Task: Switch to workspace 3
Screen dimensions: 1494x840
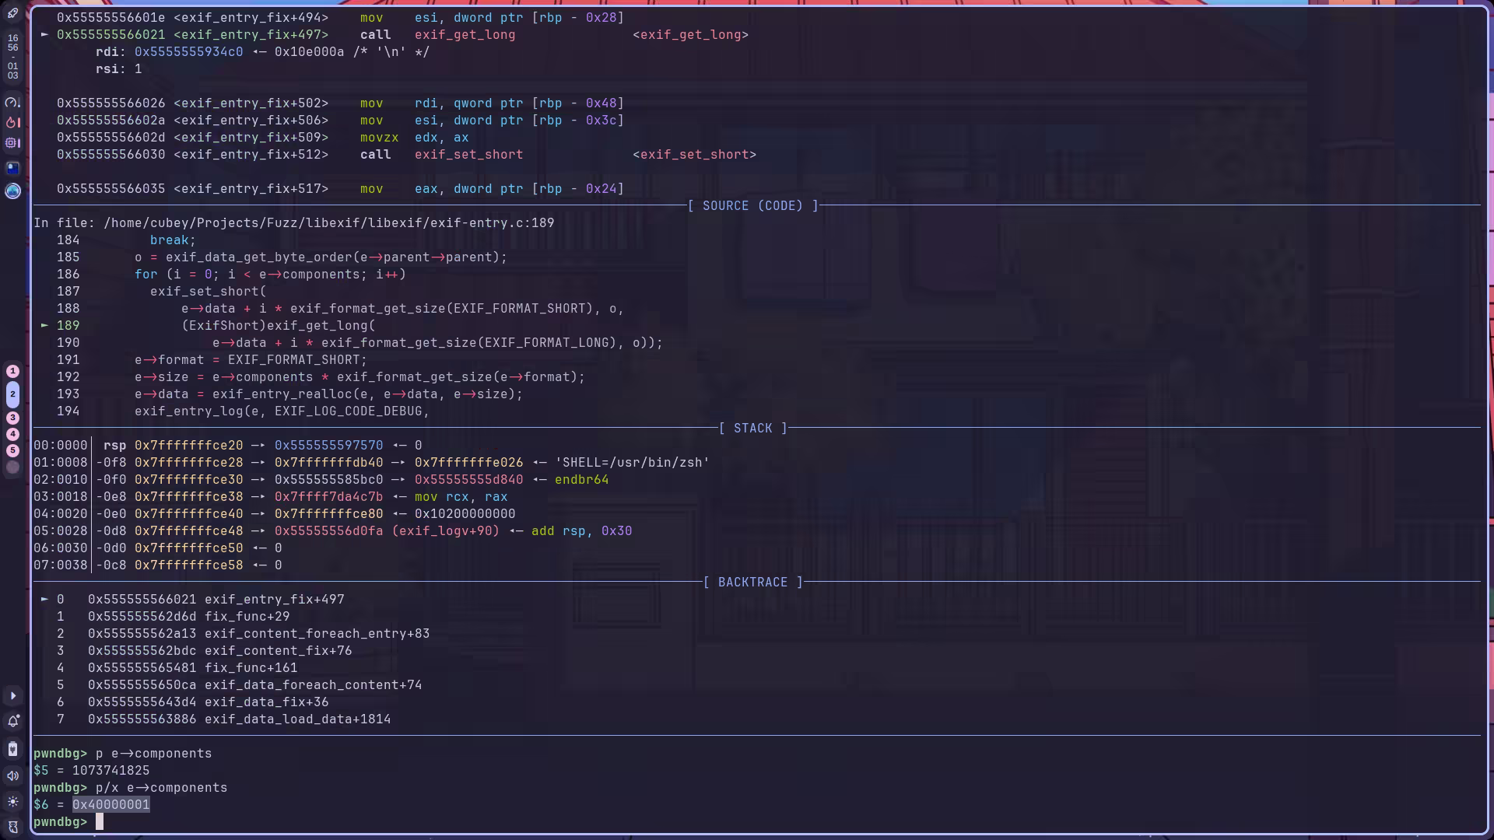Action: [12, 418]
